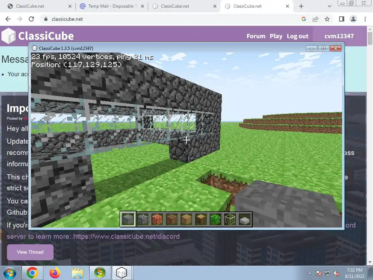Toggle the browser side panel

[342, 19]
